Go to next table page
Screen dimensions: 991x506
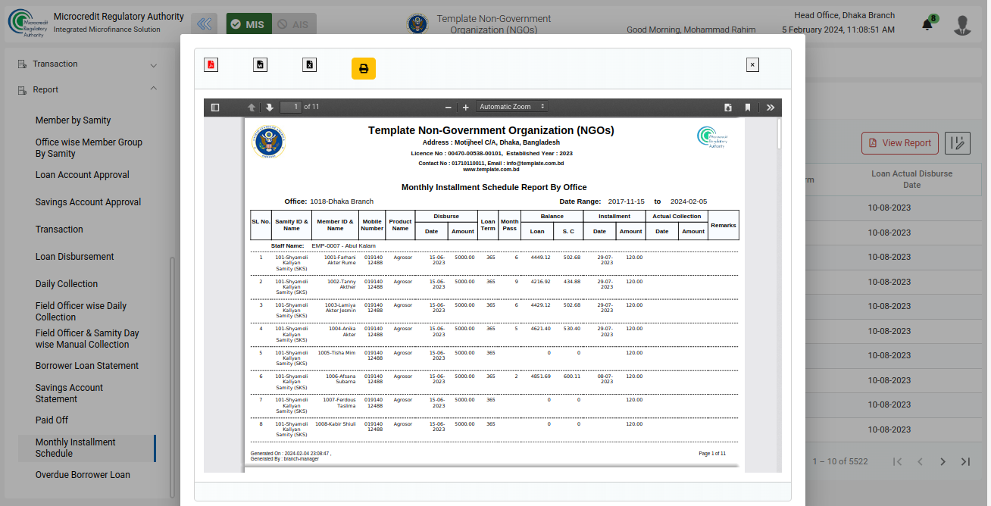(x=943, y=461)
